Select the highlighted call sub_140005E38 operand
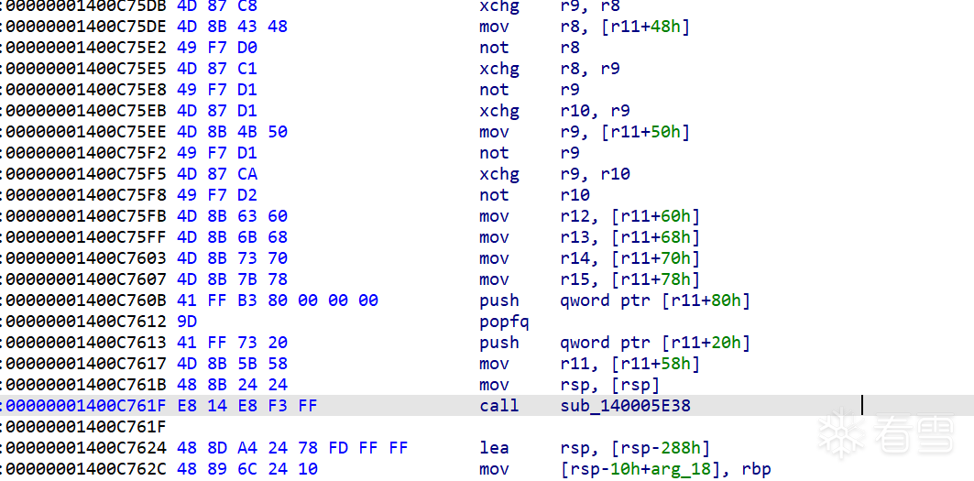This screenshot has width=974, height=481. click(x=625, y=406)
